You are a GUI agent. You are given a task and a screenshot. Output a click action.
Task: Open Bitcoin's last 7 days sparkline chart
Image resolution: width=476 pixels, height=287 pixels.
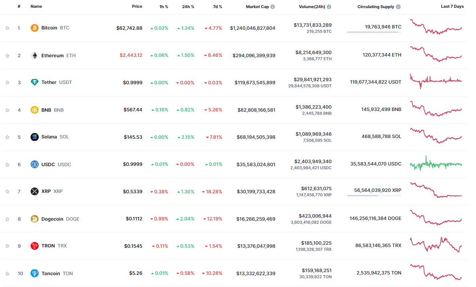(436, 27)
